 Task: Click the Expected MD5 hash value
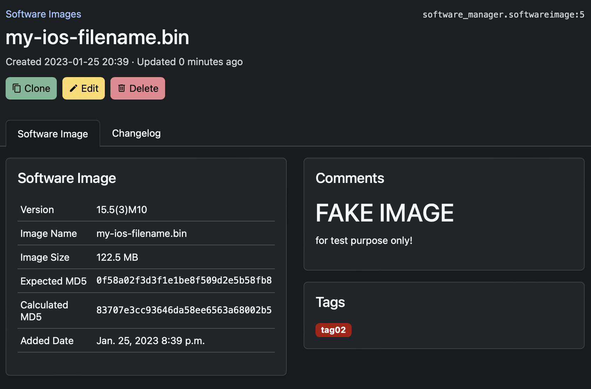tap(184, 280)
